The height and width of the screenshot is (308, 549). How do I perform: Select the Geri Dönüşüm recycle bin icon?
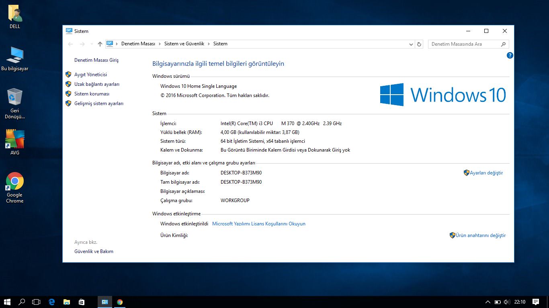(x=15, y=104)
